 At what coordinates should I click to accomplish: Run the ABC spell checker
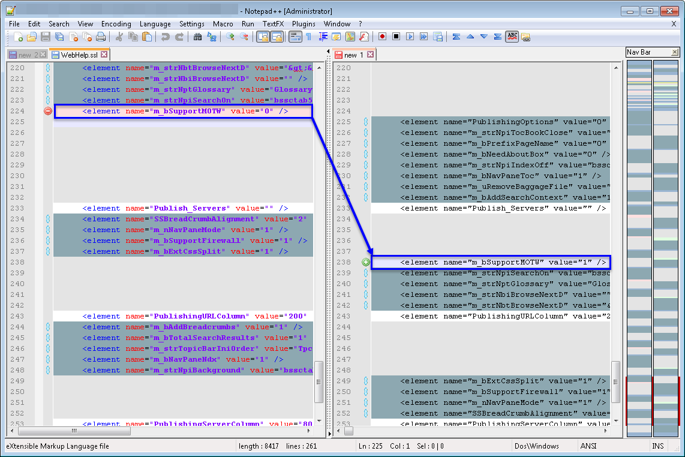(x=512, y=37)
